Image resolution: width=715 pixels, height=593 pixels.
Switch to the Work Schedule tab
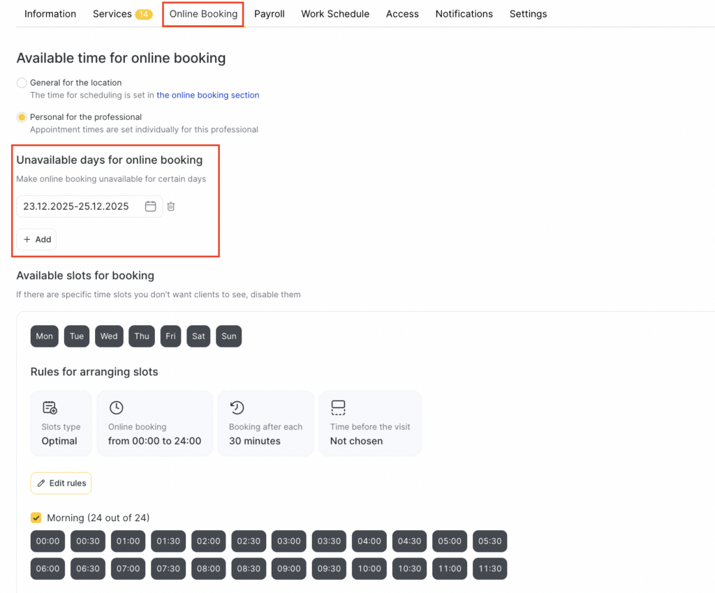point(335,14)
